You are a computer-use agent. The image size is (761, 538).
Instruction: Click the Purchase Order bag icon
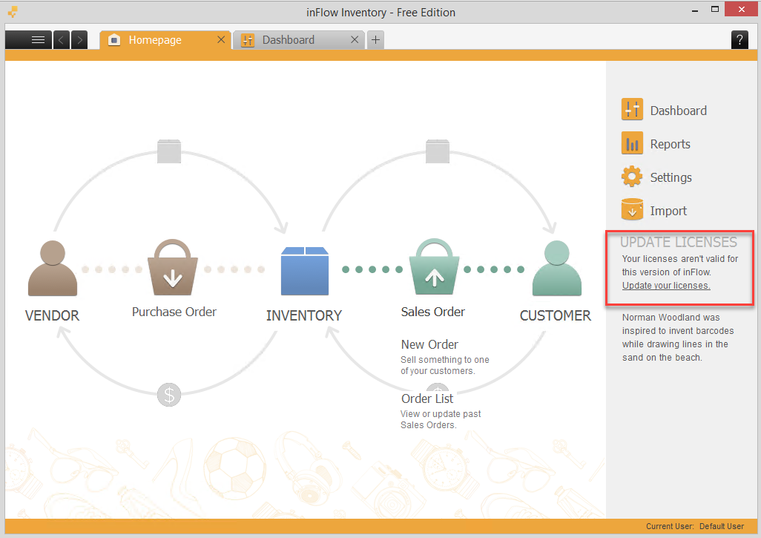[173, 267]
